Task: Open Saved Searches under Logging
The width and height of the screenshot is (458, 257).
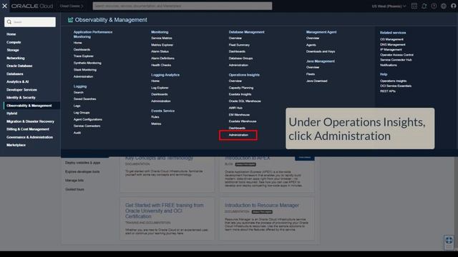Action: coord(84,99)
